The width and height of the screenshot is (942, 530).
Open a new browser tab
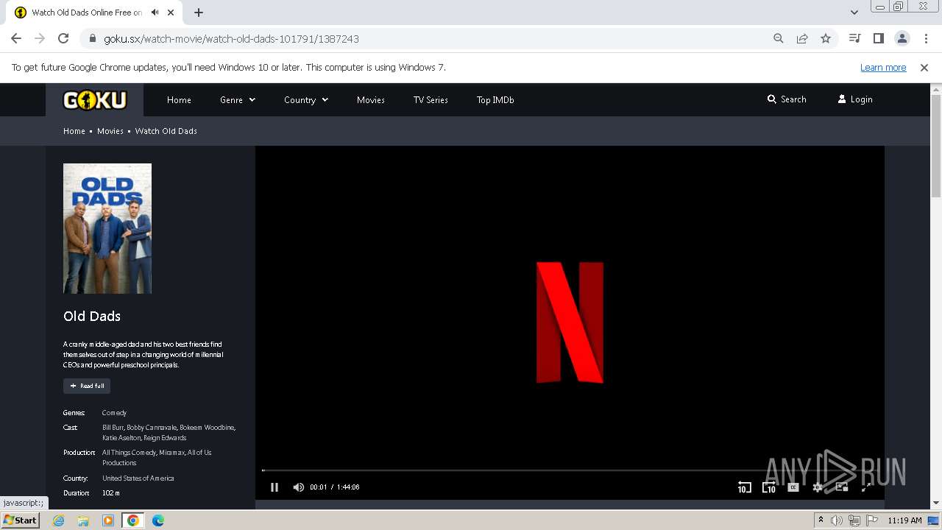point(199,13)
